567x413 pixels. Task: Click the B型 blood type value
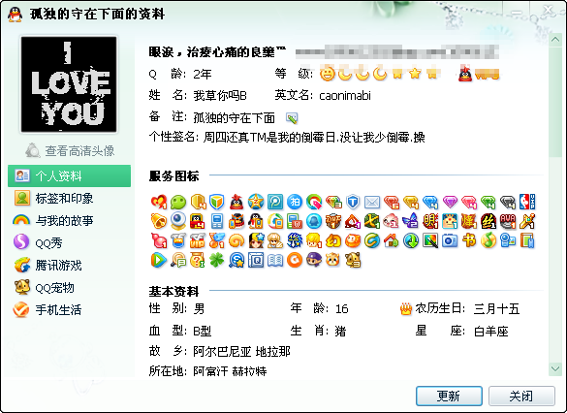click(203, 331)
